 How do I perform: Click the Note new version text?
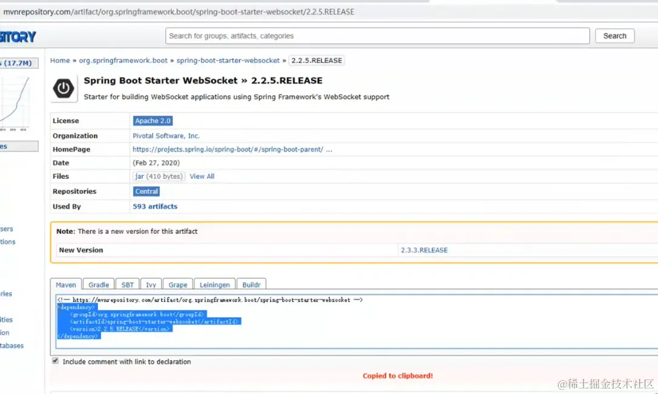[127, 231]
